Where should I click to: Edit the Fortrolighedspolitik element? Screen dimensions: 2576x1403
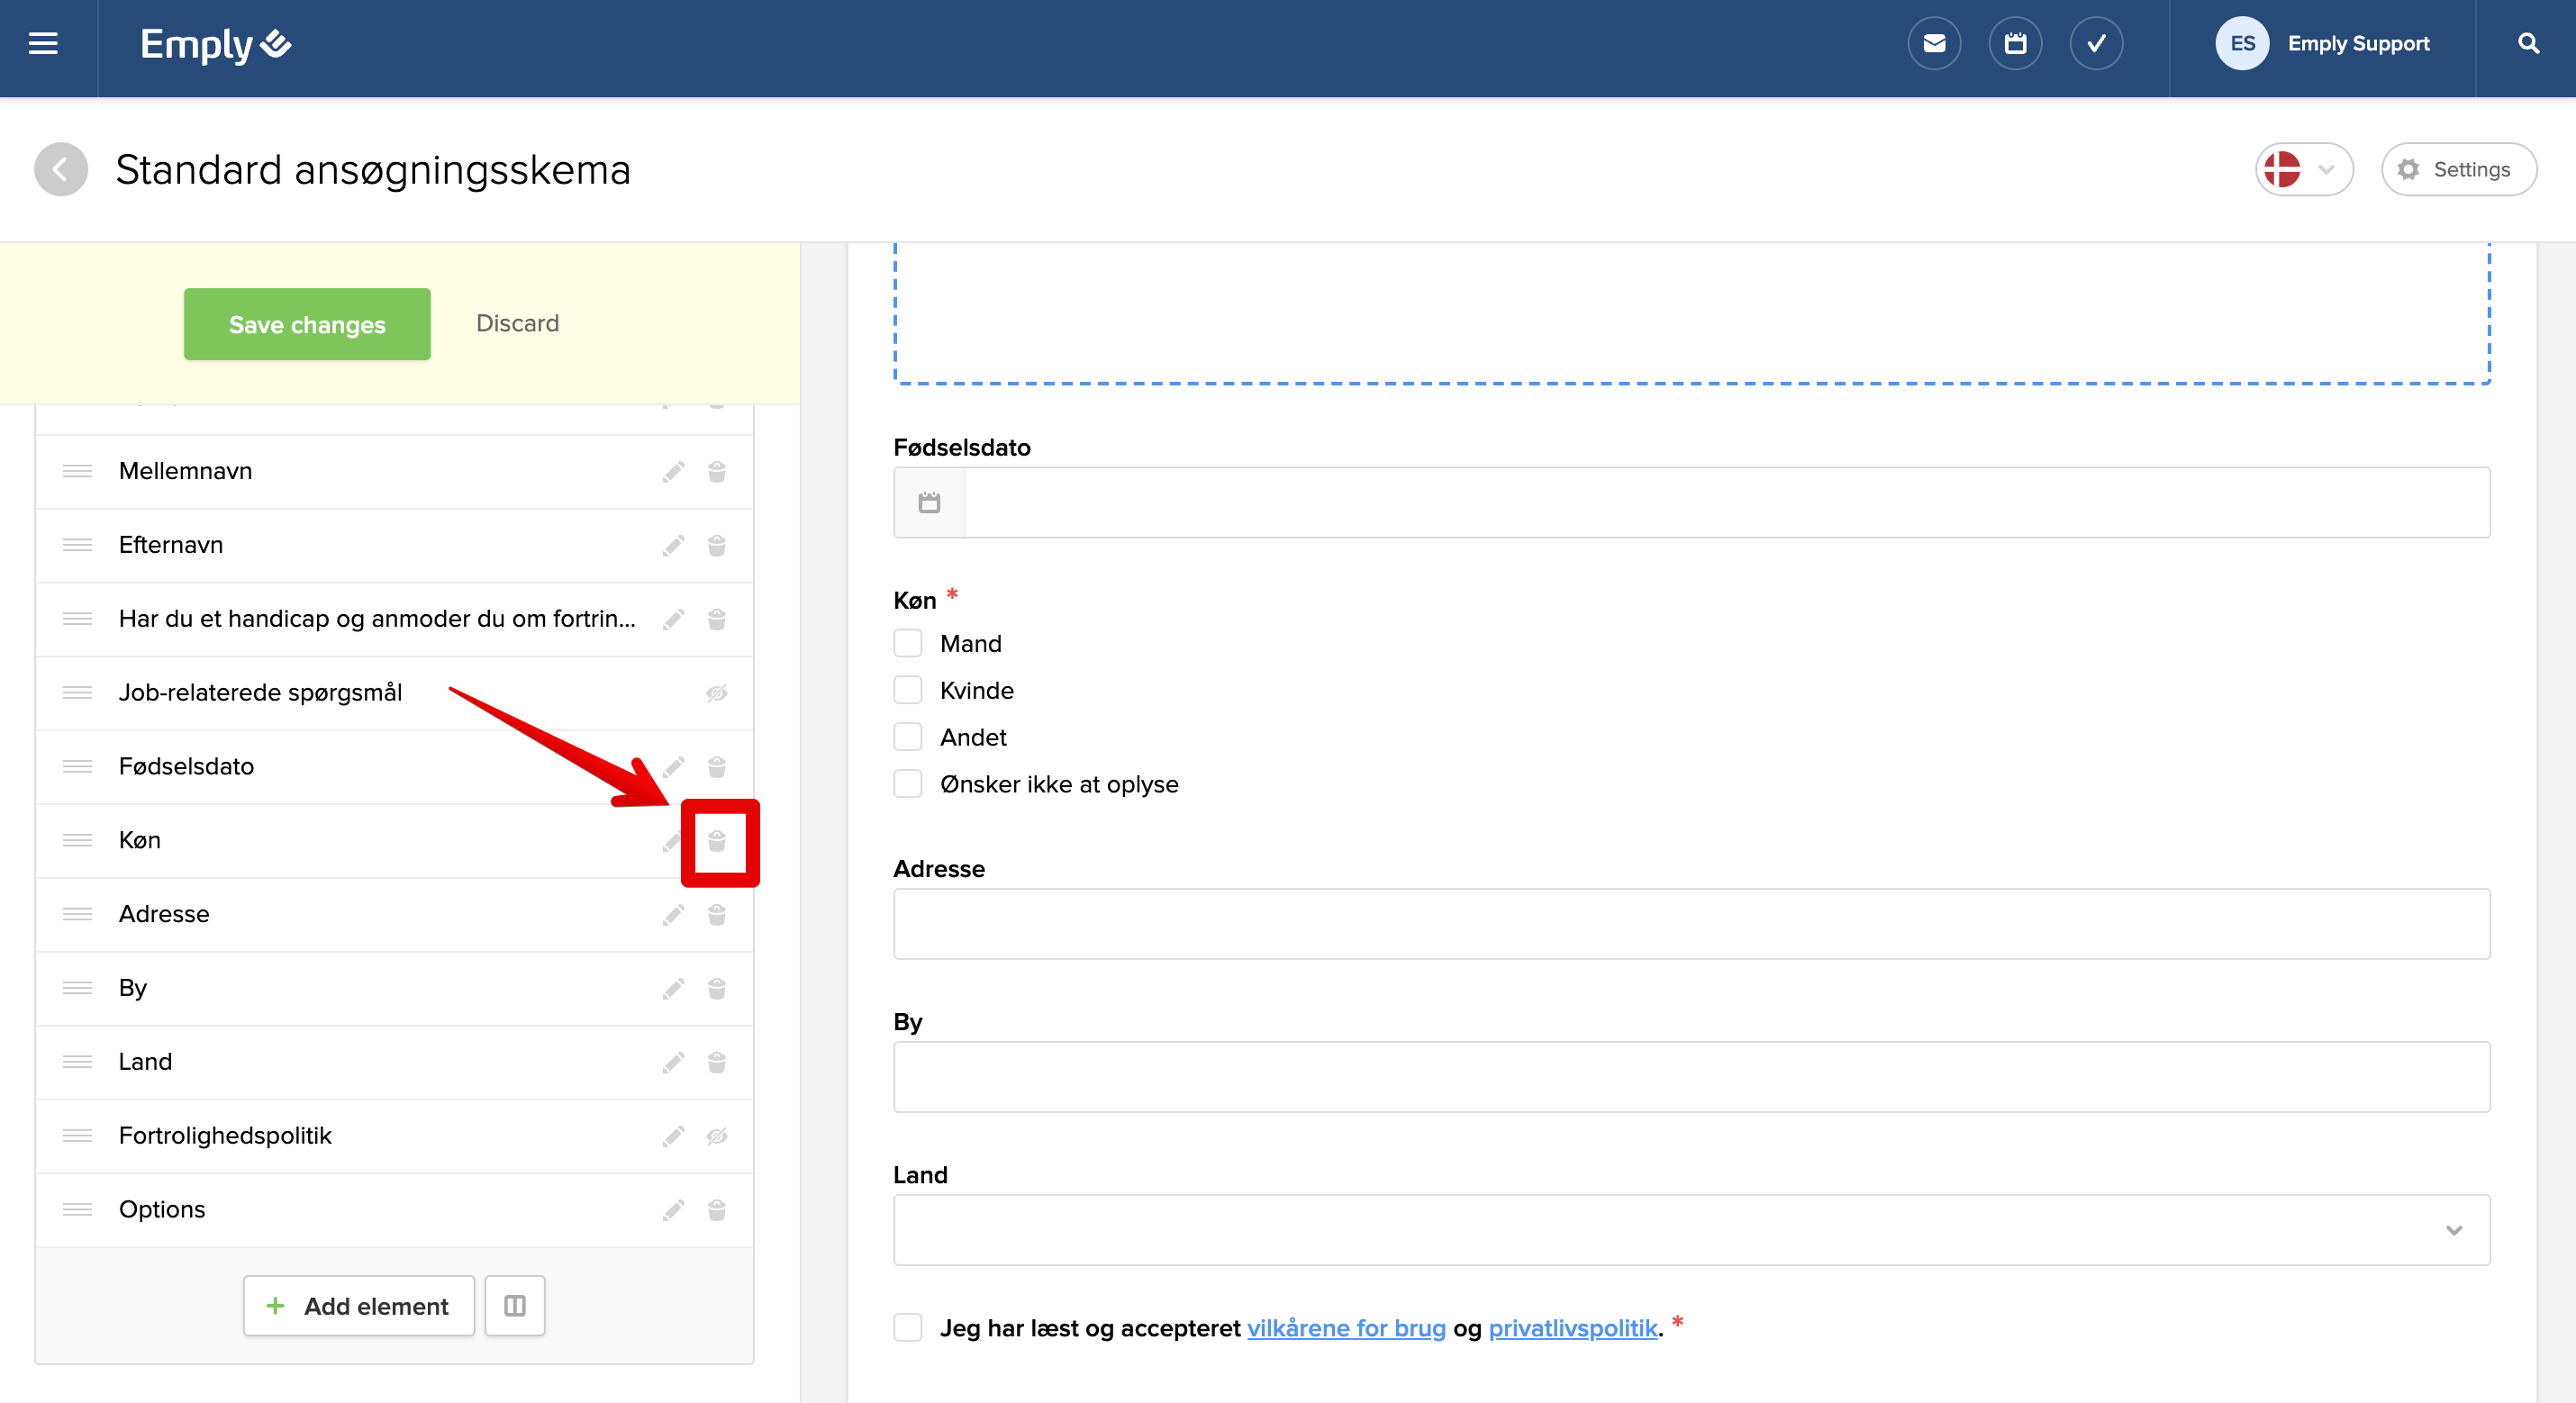click(x=673, y=1136)
